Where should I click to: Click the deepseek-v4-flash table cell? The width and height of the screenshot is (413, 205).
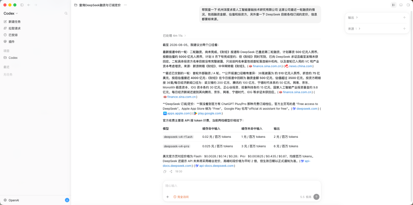178,137
